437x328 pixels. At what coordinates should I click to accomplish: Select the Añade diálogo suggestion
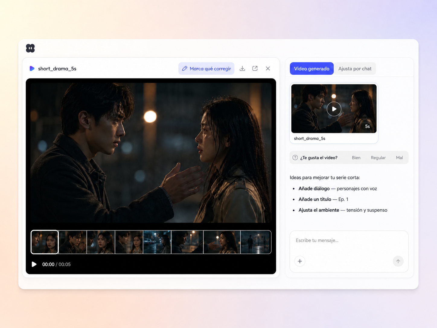[x=338, y=188]
